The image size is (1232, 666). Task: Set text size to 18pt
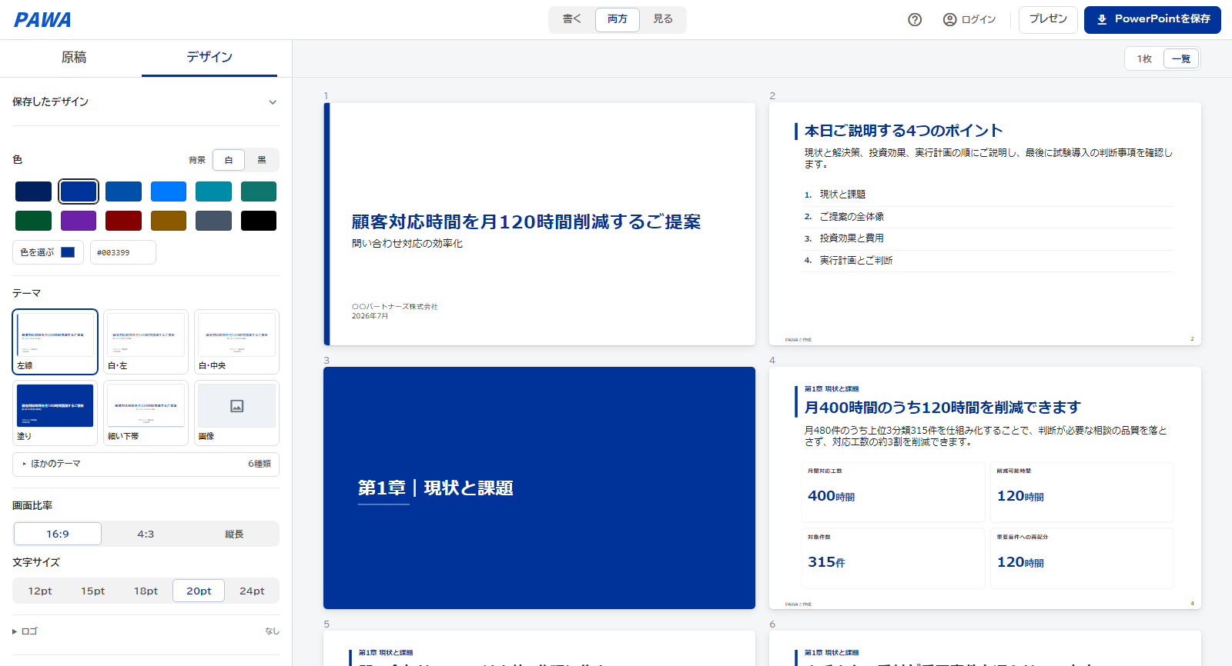click(x=146, y=591)
